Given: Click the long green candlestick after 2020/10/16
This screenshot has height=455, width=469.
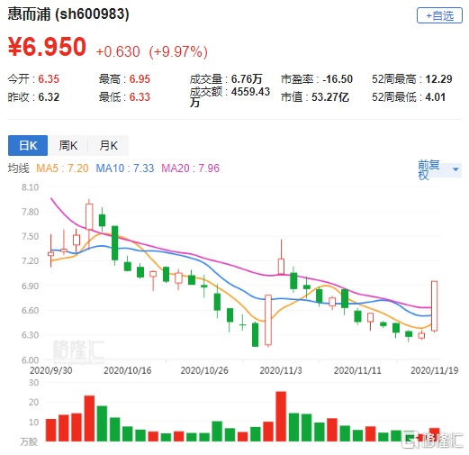Looking at the screenshot, I should (114, 243).
